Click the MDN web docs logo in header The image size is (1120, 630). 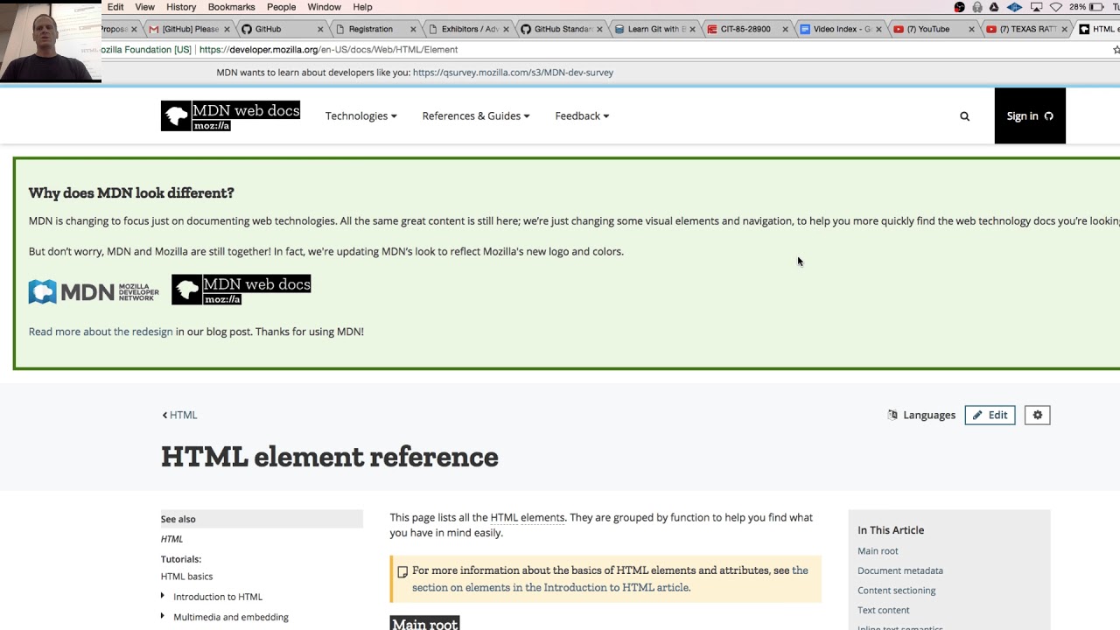pos(230,115)
